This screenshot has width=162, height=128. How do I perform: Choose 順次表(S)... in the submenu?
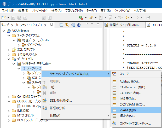(136, 116)
